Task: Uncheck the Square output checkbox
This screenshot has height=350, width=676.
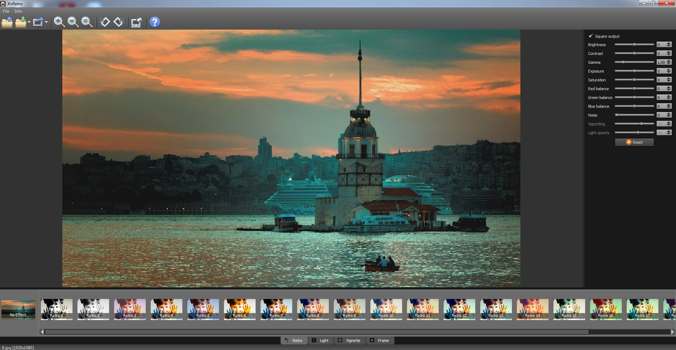Action: 591,36
